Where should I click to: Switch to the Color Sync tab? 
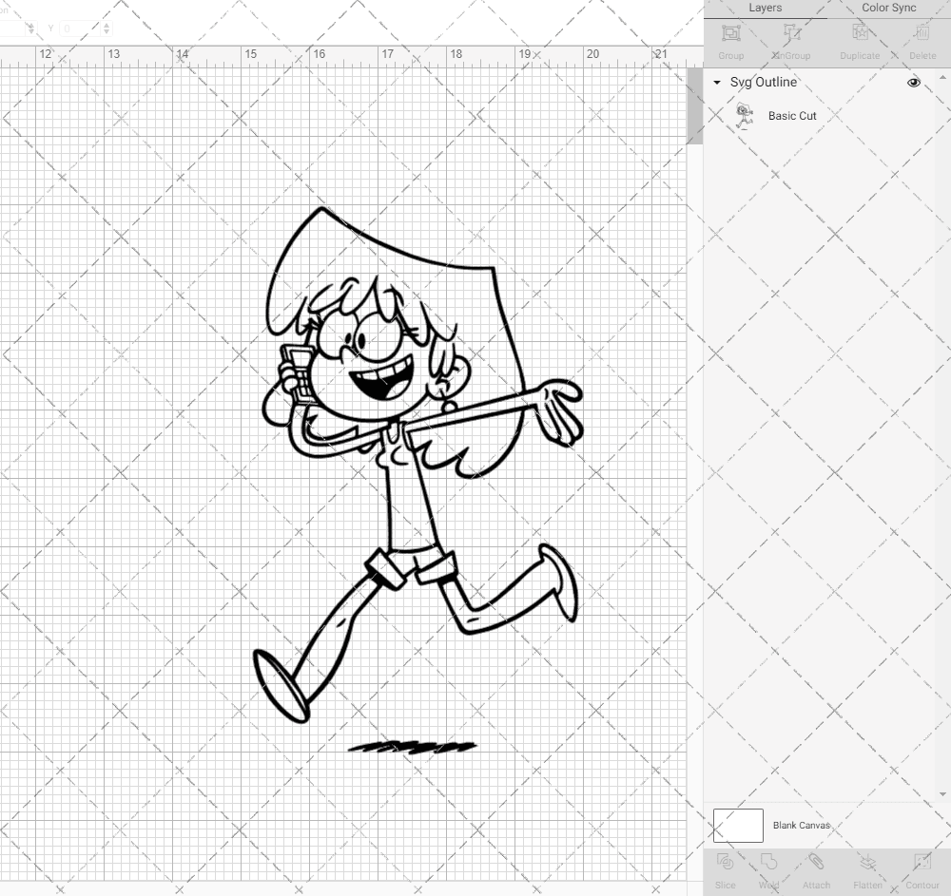(887, 8)
